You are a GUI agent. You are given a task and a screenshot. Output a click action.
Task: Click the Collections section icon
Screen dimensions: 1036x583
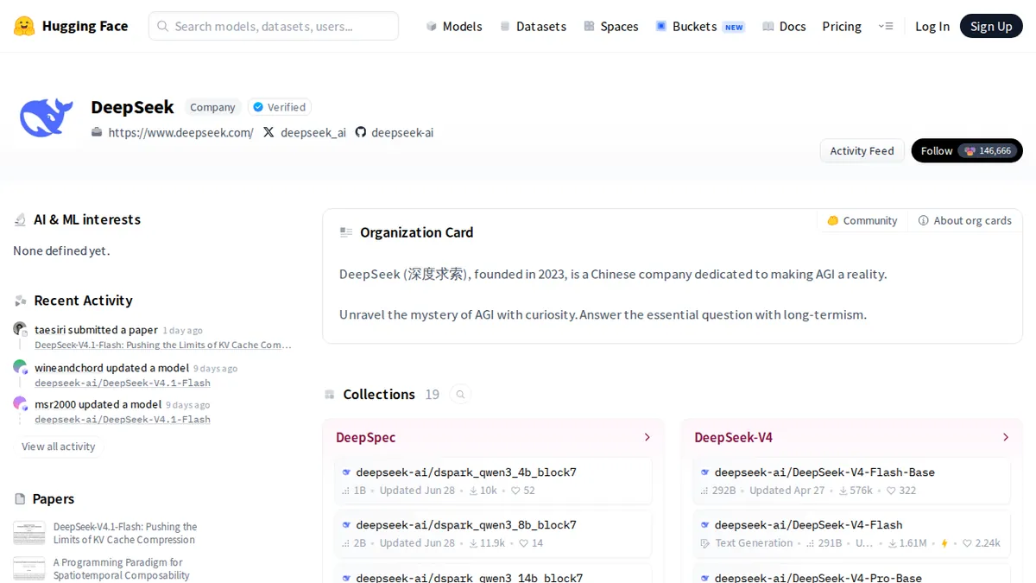(330, 395)
